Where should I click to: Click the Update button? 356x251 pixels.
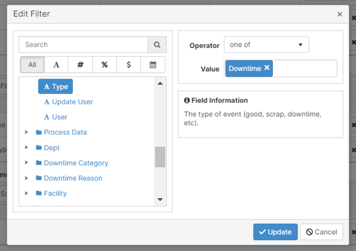[x=276, y=232]
